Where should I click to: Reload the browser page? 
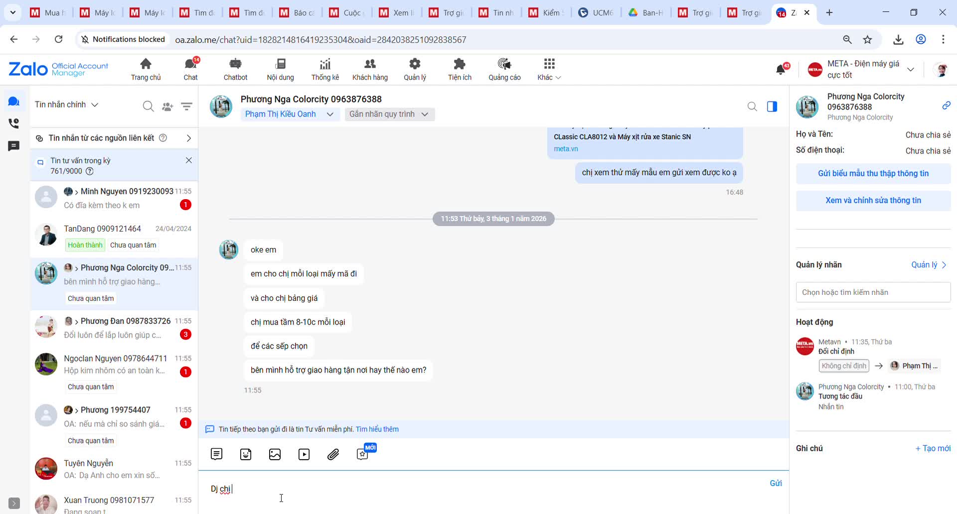pos(58,39)
